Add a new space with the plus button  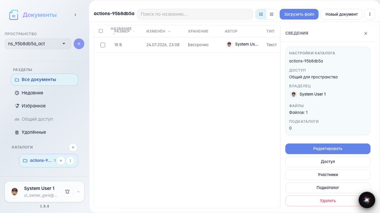point(79,44)
